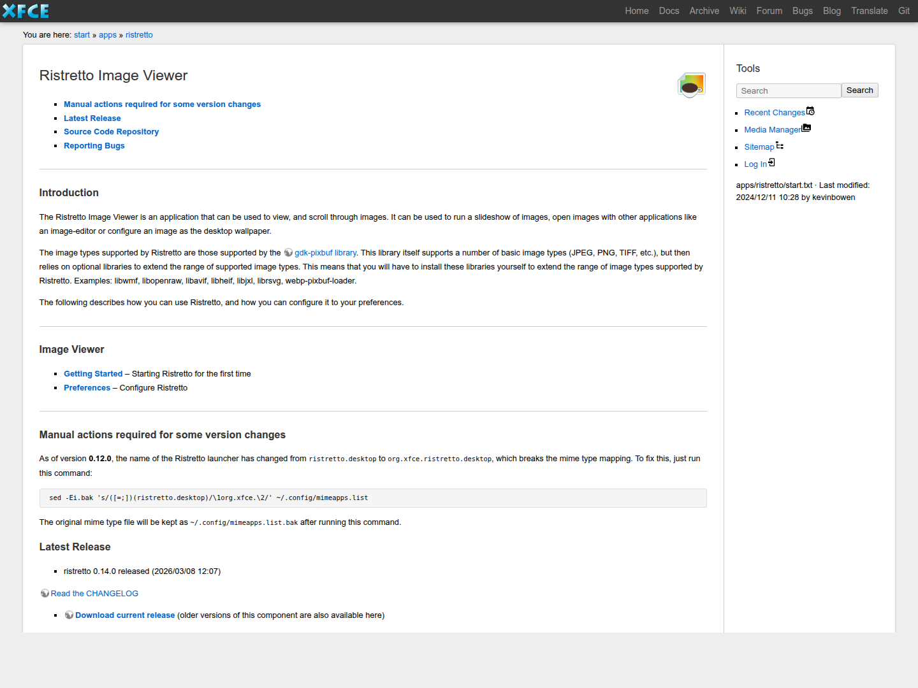The height and width of the screenshot is (688, 918).
Task: Click the Search button in Tools
Action: (860, 90)
